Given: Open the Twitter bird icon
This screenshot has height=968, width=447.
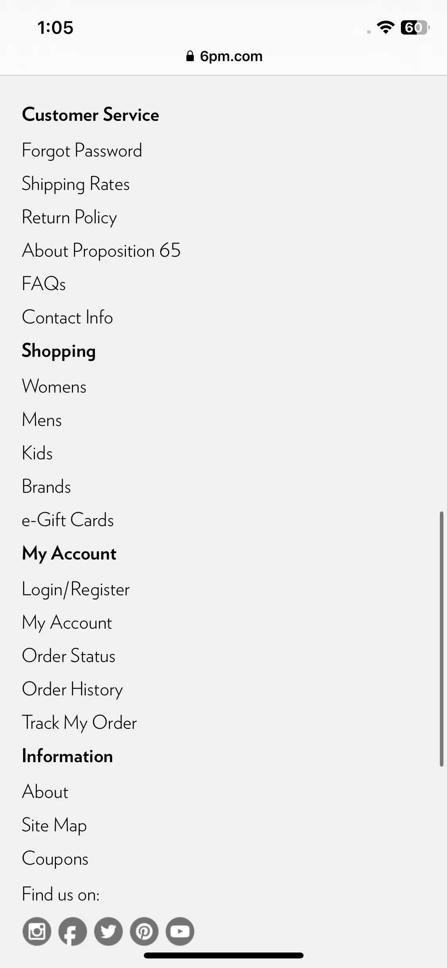Looking at the screenshot, I should (x=108, y=931).
